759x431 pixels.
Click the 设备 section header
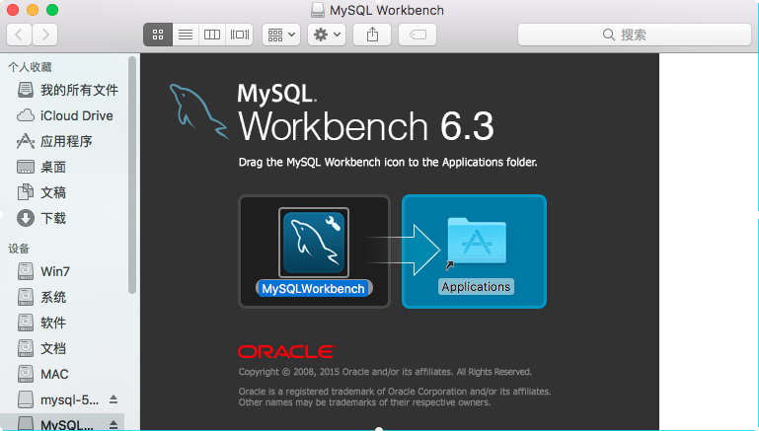click(19, 249)
